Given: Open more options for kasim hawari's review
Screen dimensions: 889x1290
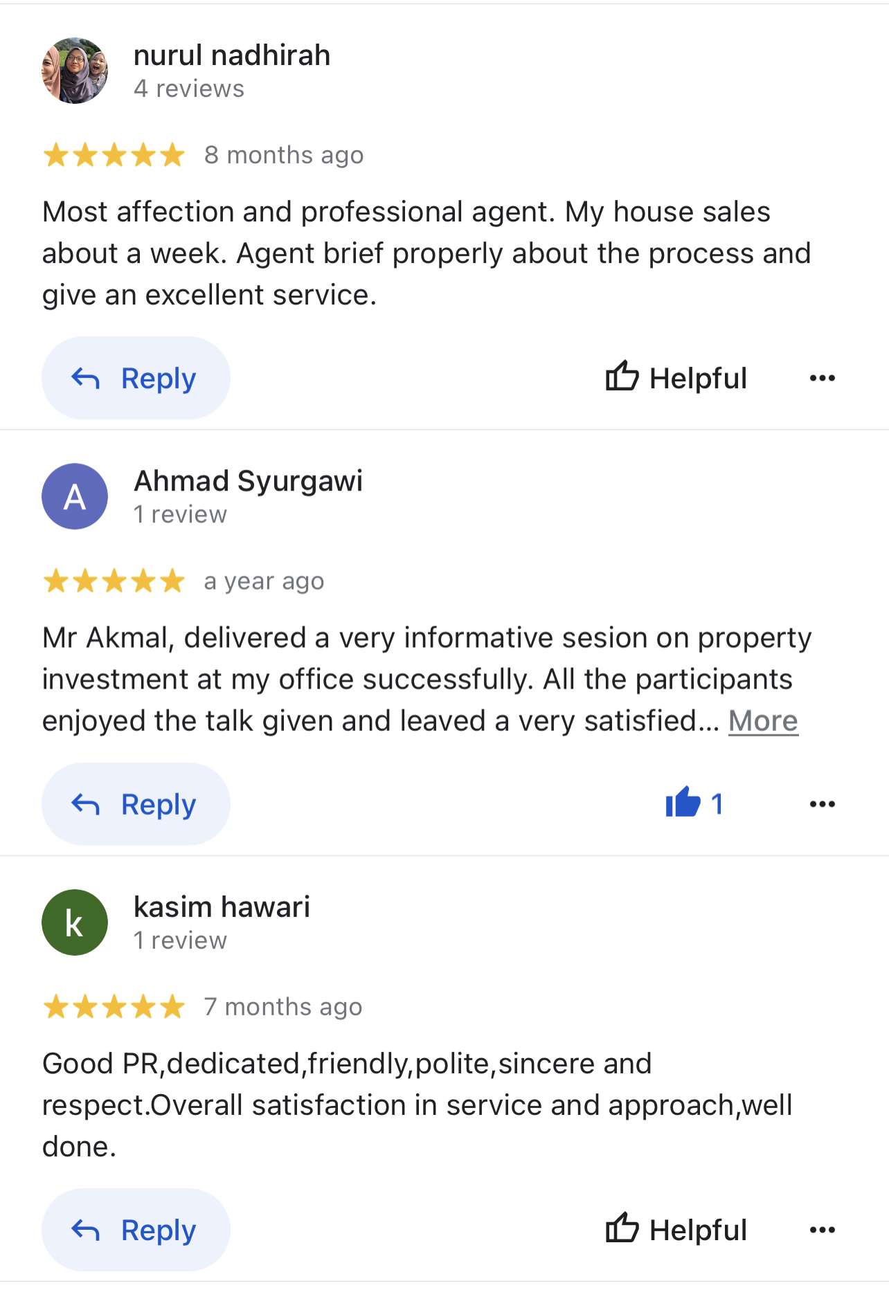Looking at the screenshot, I should point(822,1230).
